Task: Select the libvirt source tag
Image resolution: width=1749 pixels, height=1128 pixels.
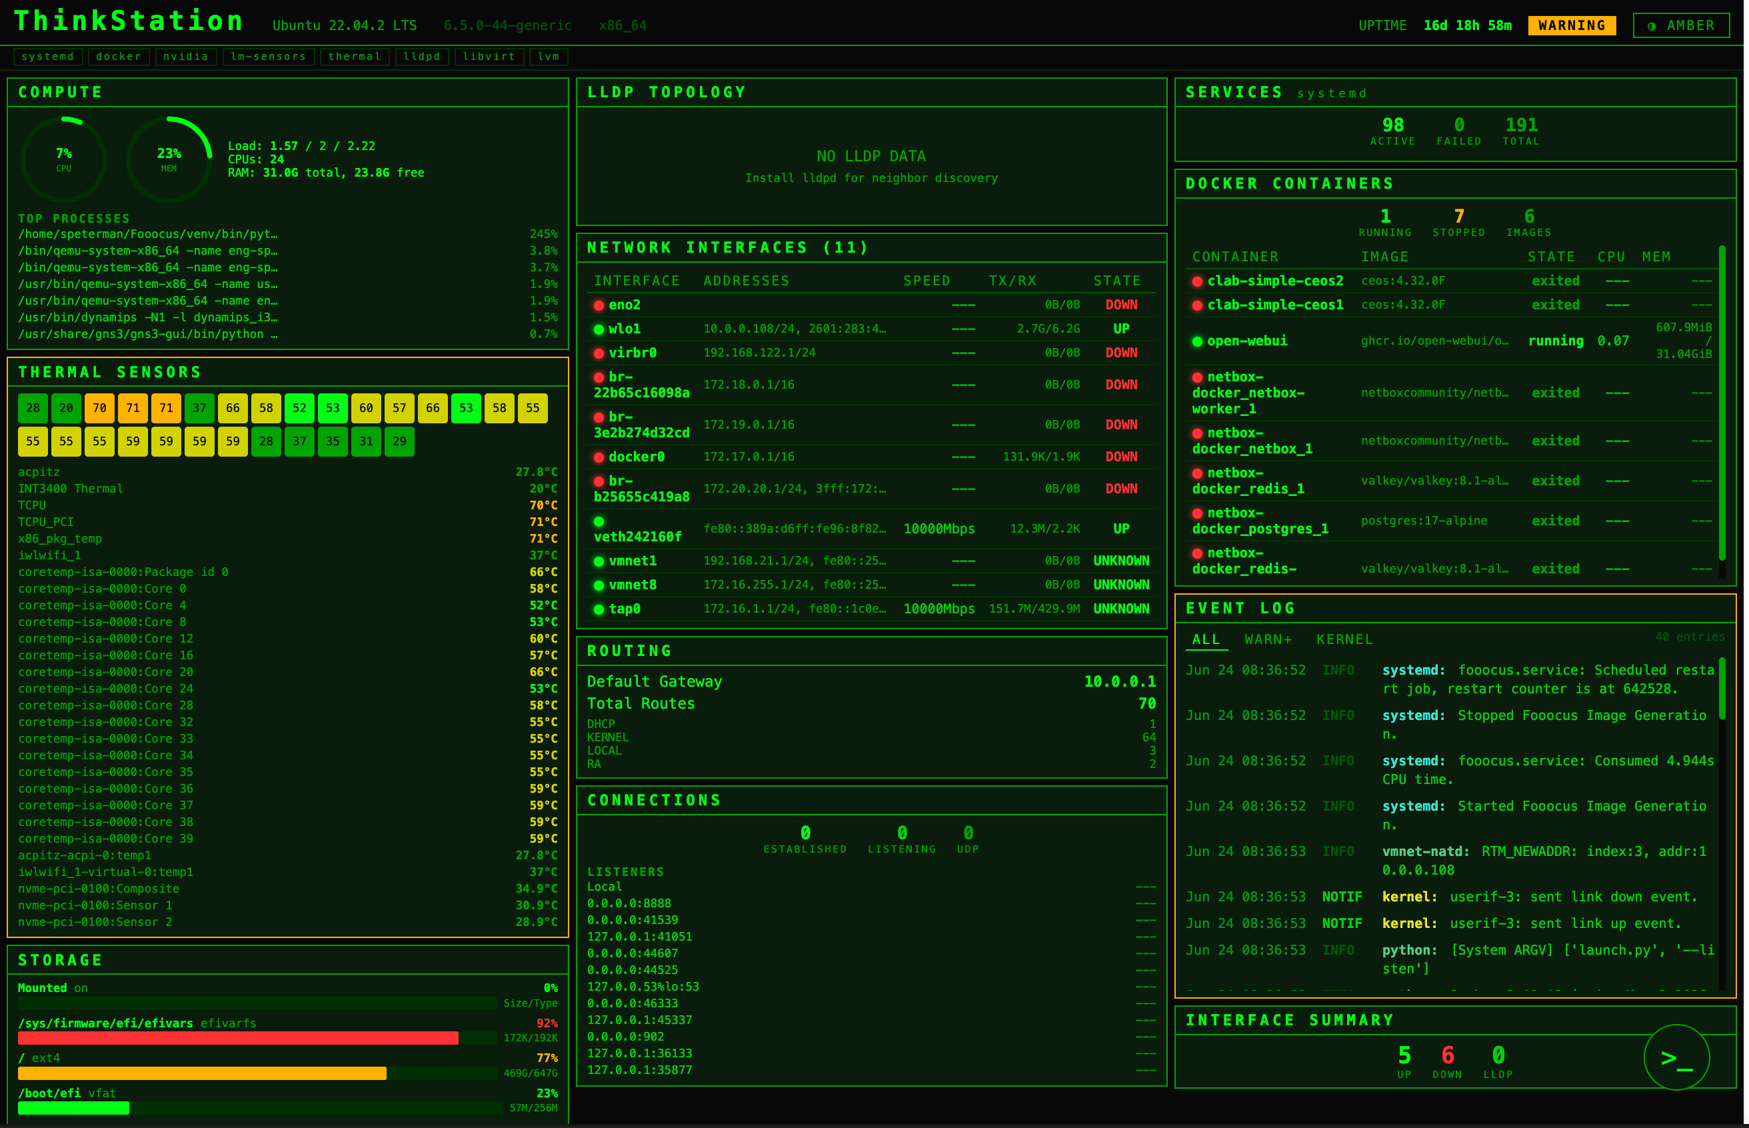Action: click(x=489, y=57)
